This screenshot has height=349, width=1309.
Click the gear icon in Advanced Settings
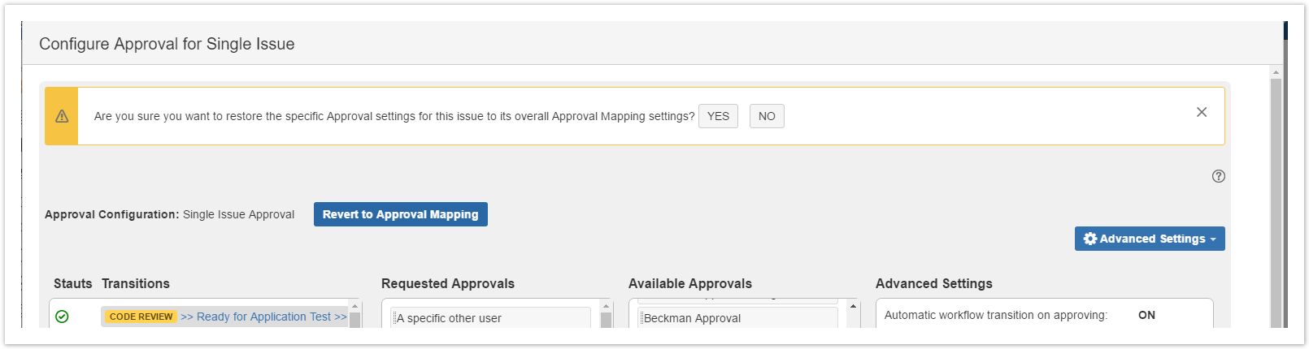click(x=1090, y=239)
